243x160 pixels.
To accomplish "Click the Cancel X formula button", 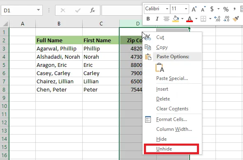I will [x=63, y=10].
